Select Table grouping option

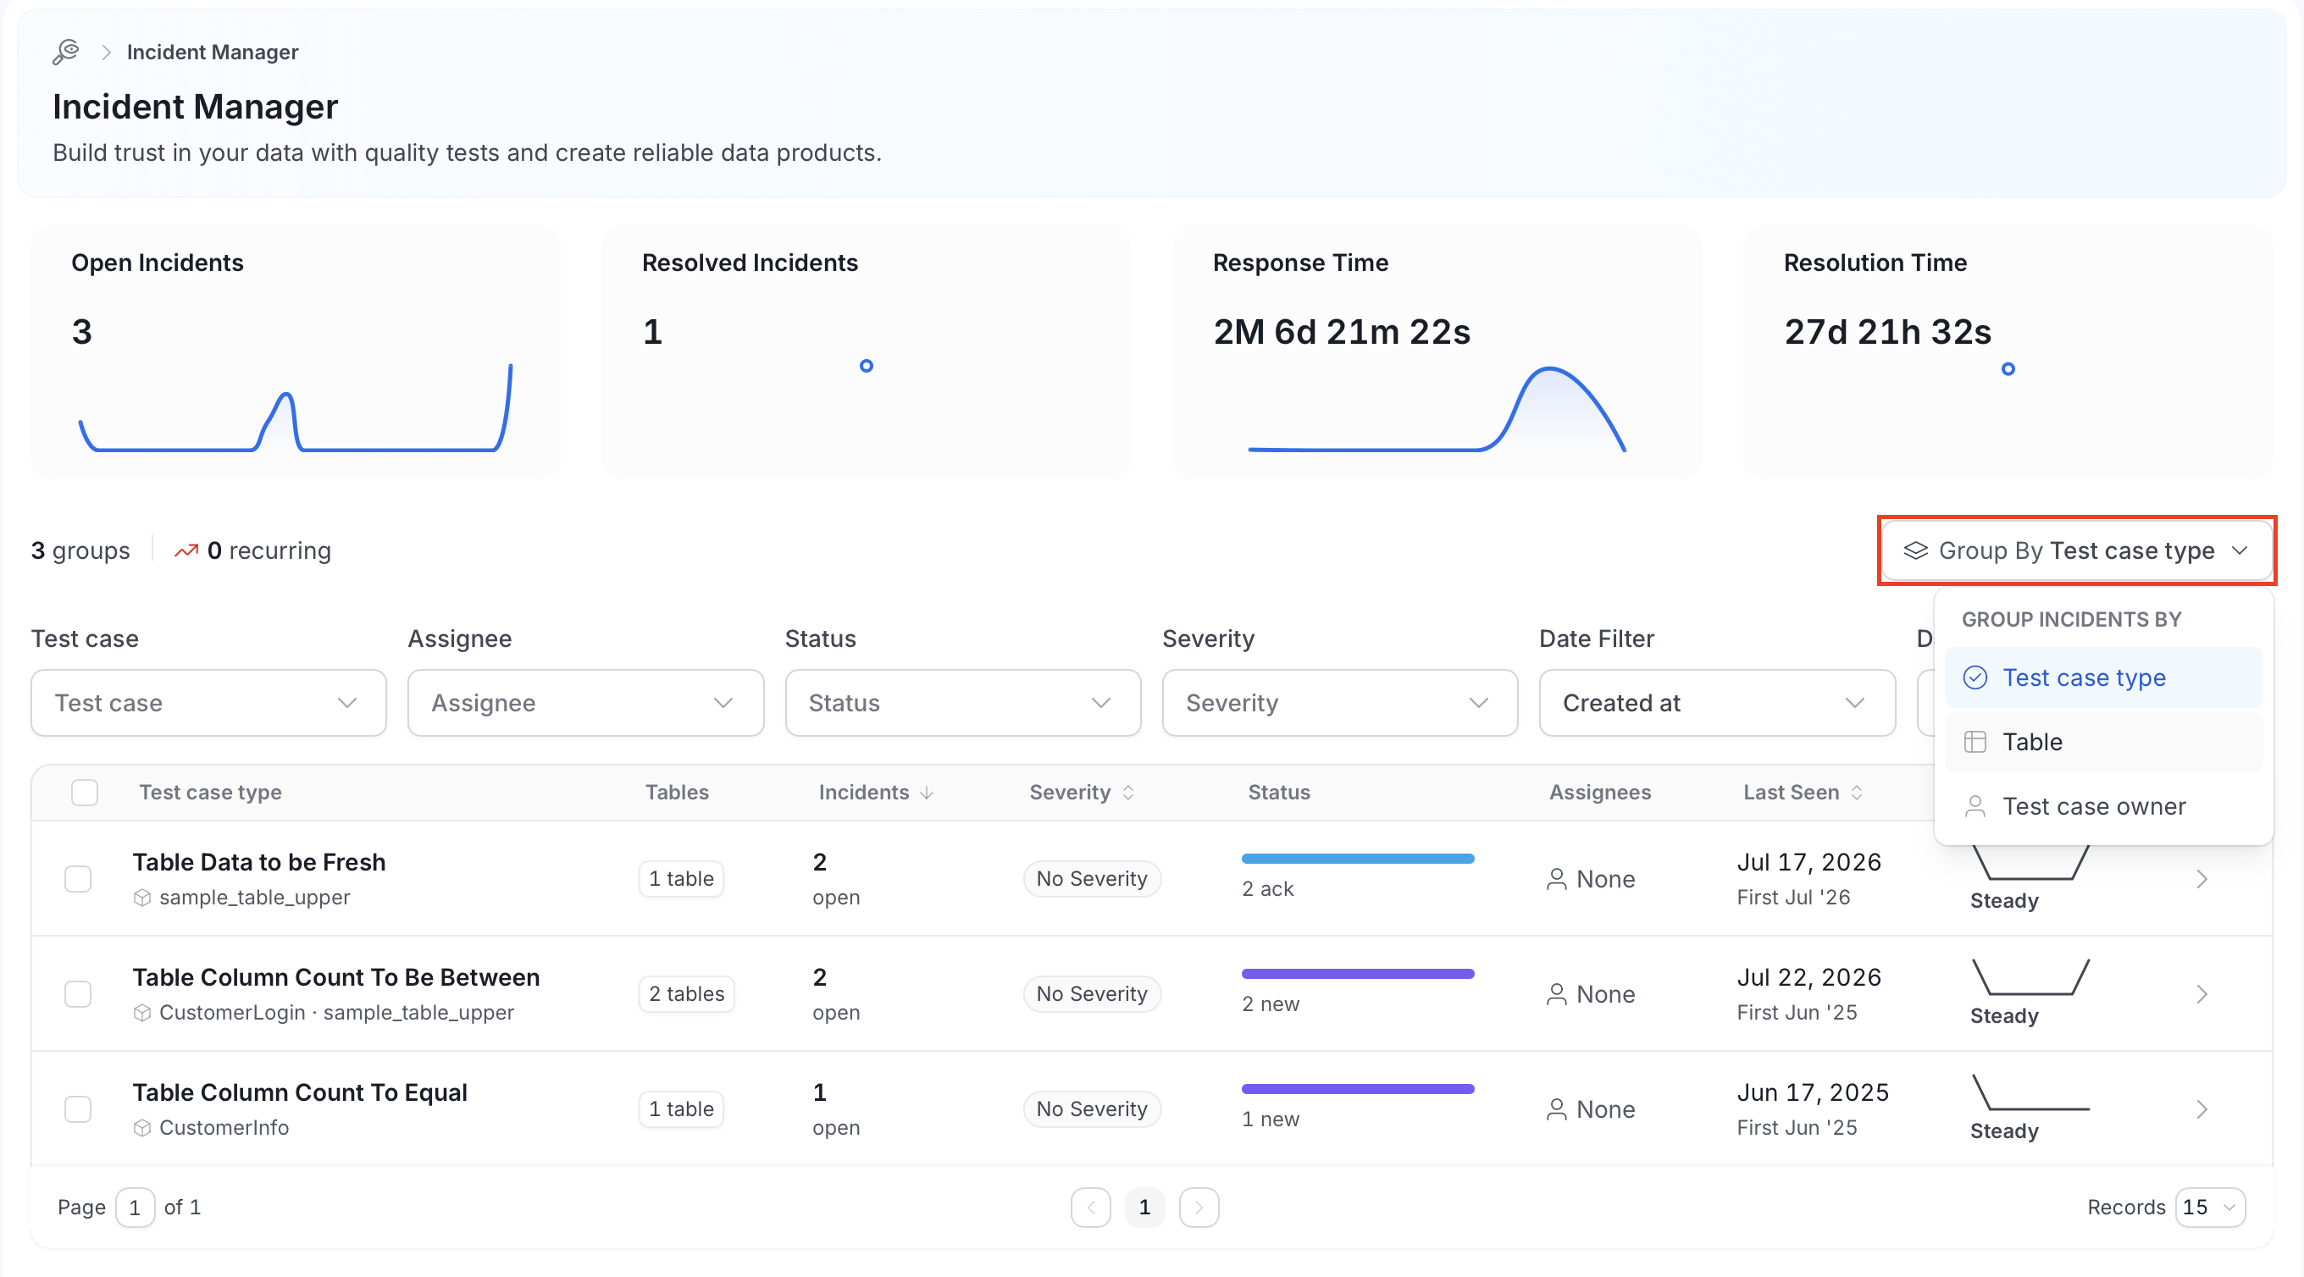tap(2102, 741)
